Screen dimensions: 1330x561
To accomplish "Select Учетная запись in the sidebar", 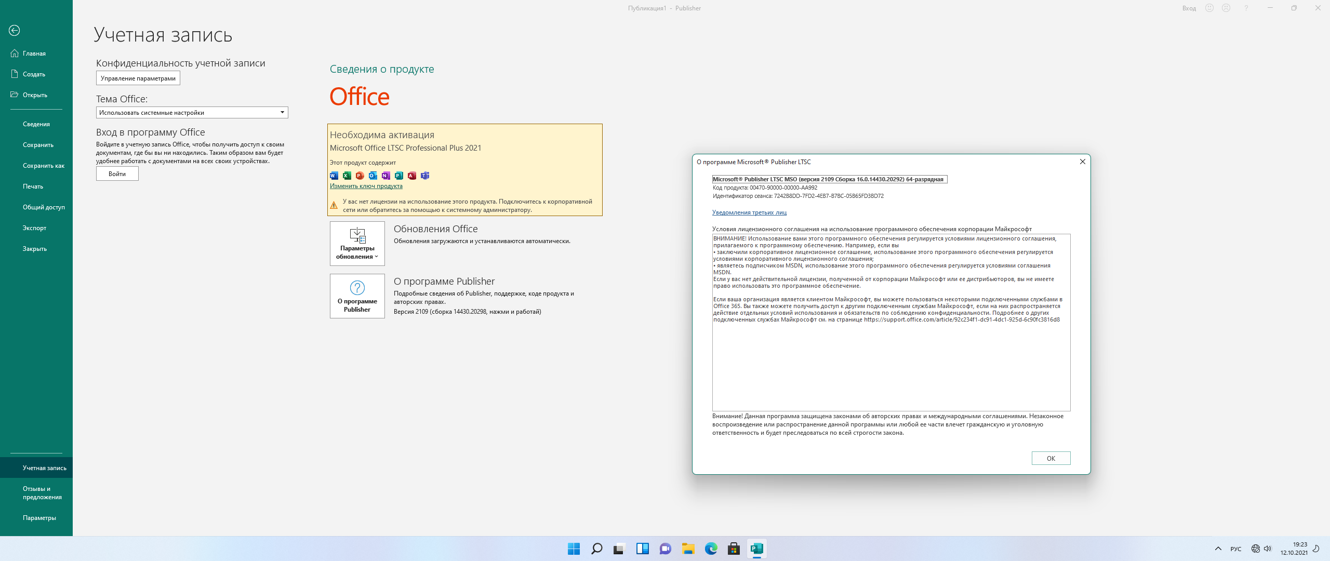I will click(36, 468).
